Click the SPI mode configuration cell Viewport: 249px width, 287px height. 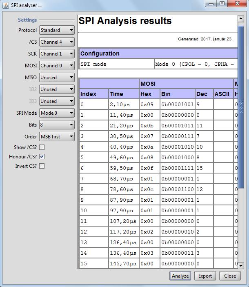pyautogui.click(x=117, y=64)
